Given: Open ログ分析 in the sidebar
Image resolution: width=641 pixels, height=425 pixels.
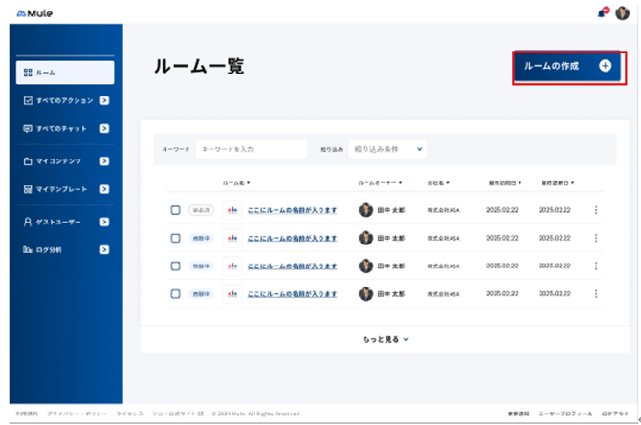Looking at the screenshot, I should pyautogui.click(x=65, y=250).
